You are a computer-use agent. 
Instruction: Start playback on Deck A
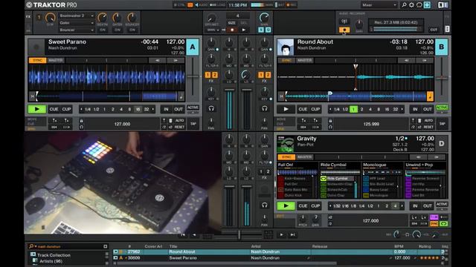point(36,109)
